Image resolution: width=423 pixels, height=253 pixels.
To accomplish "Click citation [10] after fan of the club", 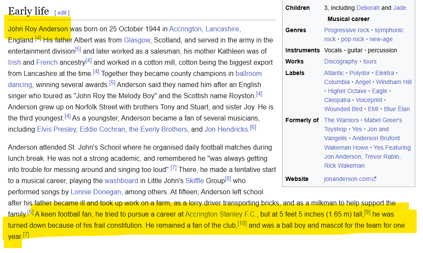I will [x=242, y=223].
